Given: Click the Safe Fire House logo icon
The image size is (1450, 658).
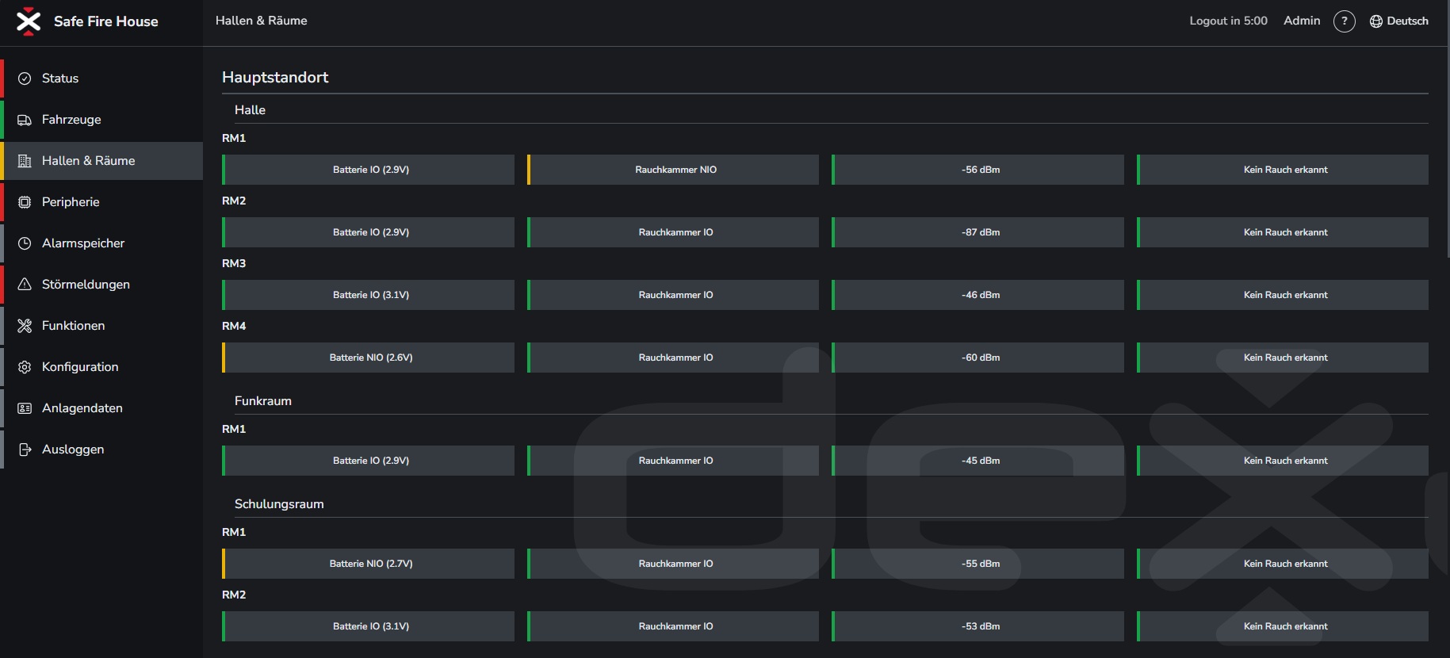Looking at the screenshot, I should (x=29, y=21).
